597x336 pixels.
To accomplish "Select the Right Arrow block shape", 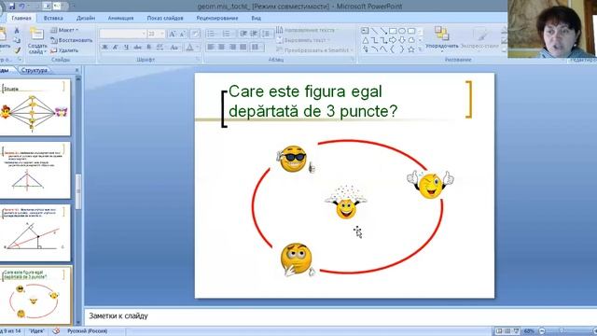I will pyautogui.click(x=393, y=40).
